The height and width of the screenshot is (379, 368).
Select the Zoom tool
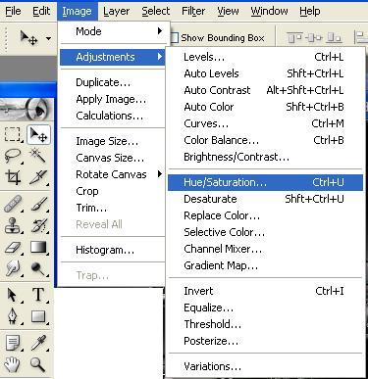[x=38, y=364]
